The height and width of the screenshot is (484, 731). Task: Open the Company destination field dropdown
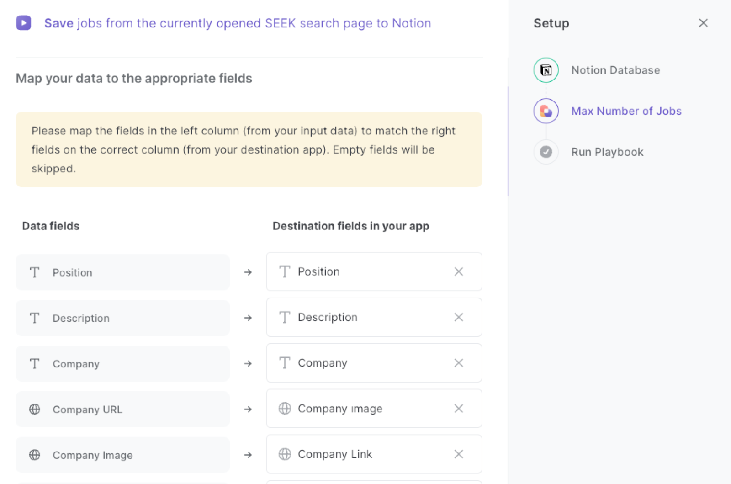[x=374, y=363]
